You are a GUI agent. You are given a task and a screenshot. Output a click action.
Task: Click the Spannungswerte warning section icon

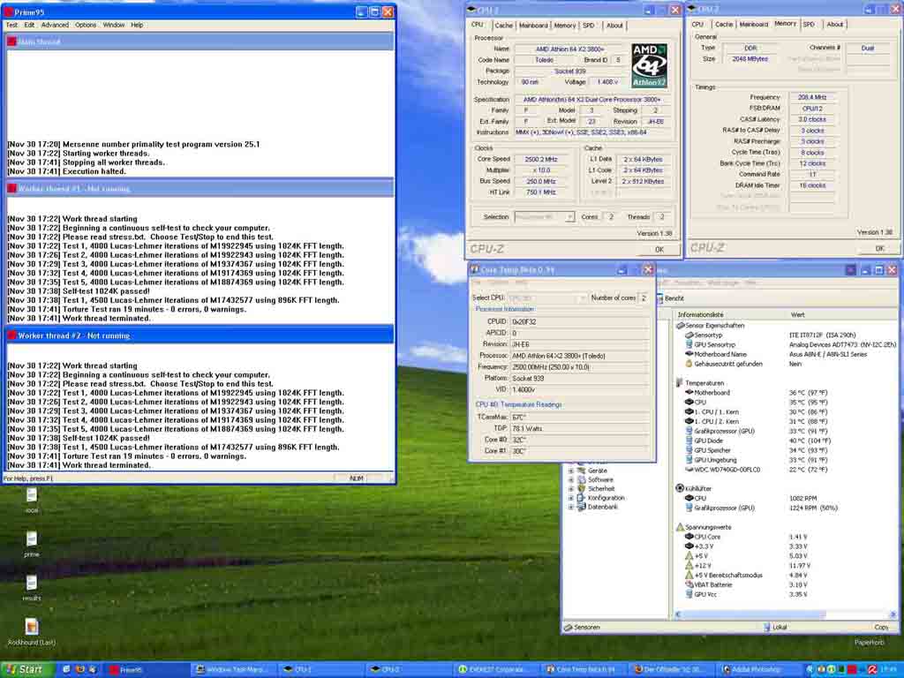point(681,527)
